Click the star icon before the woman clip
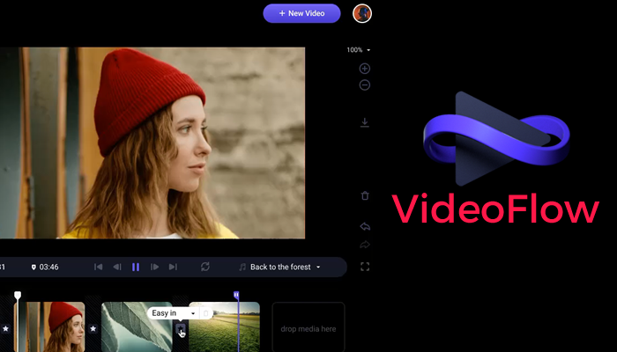Screen dimensions: 617x352 pos(5,328)
